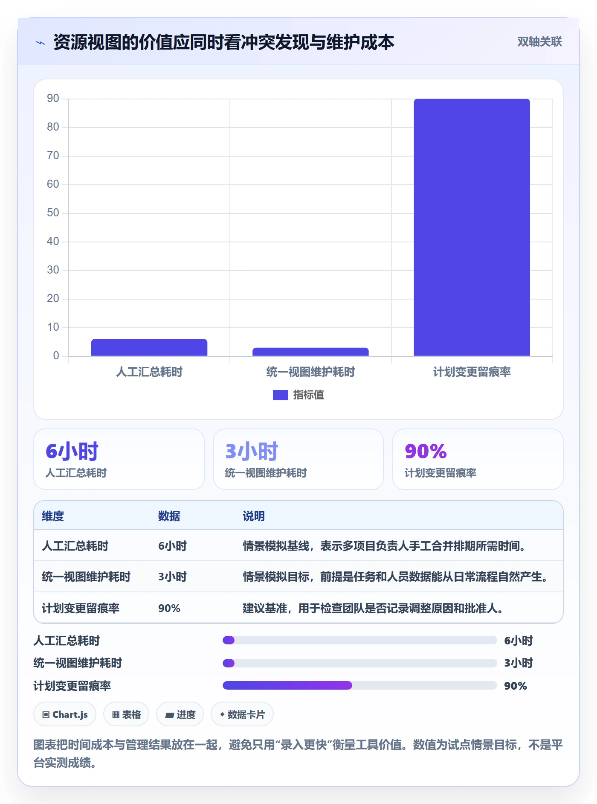Open the 3小时 data card
The image size is (597, 804).
(x=298, y=459)
